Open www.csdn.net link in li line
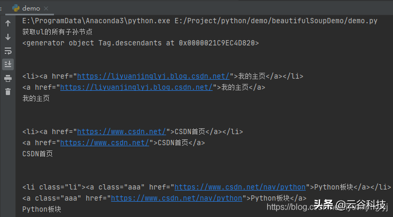This screenshot has height=217, width=393. pyautogui.click(x=122, y=131)
